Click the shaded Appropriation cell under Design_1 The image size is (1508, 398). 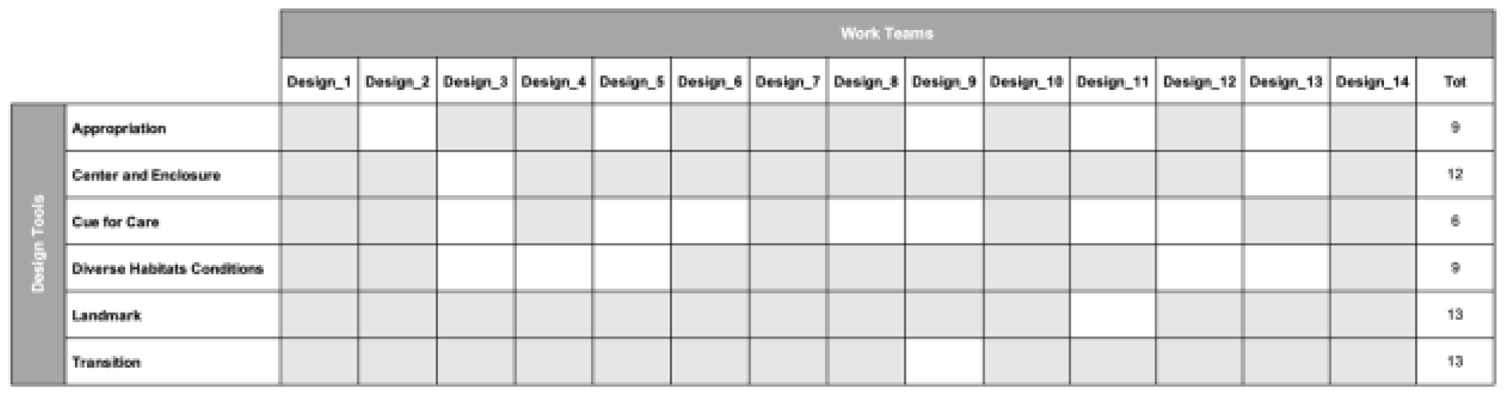tap(319, 128)
